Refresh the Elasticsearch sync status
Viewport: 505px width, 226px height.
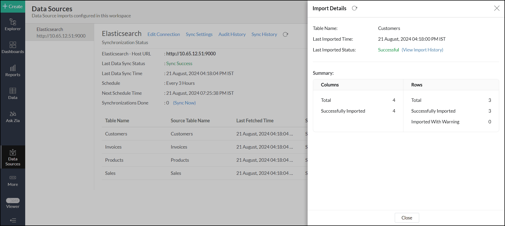tap(285, 34)
